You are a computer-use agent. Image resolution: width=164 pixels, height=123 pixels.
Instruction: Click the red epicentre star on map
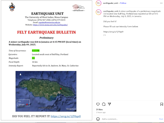coord(61,89)
